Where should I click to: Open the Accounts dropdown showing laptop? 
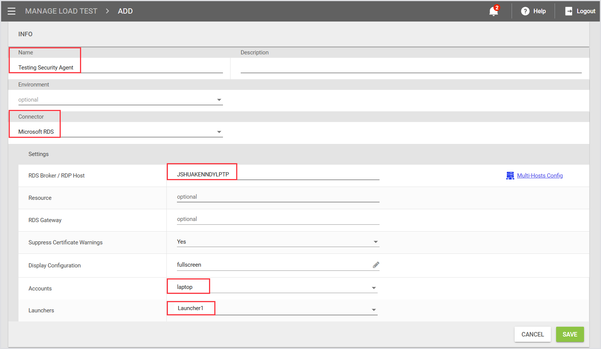[x=374, y=288]
